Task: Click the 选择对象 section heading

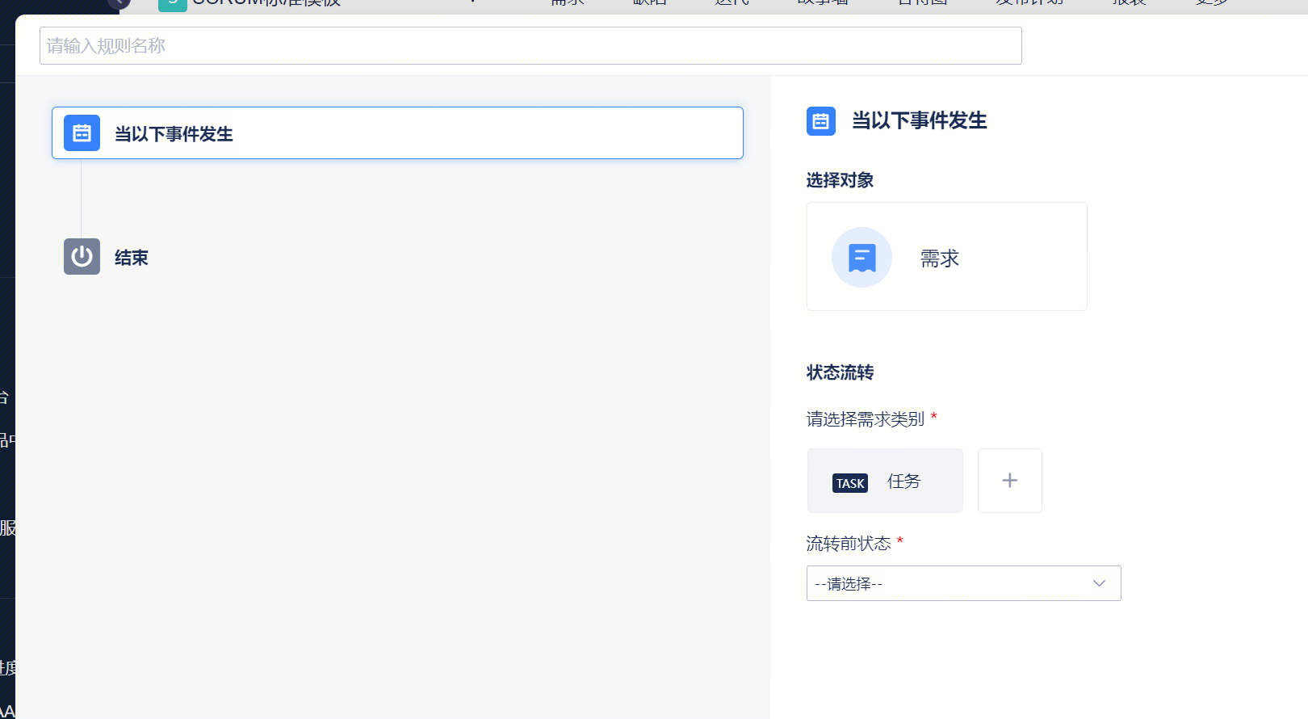Action: [x=840, y=180]
